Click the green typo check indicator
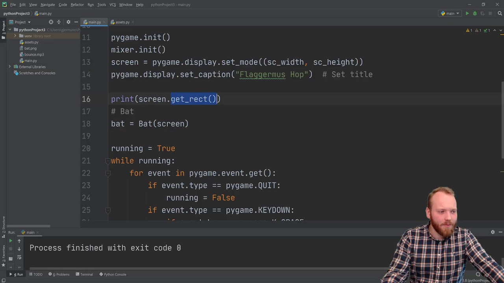Image resolution: width=504 pixels, height=283 pixels. tap(486, 30)
